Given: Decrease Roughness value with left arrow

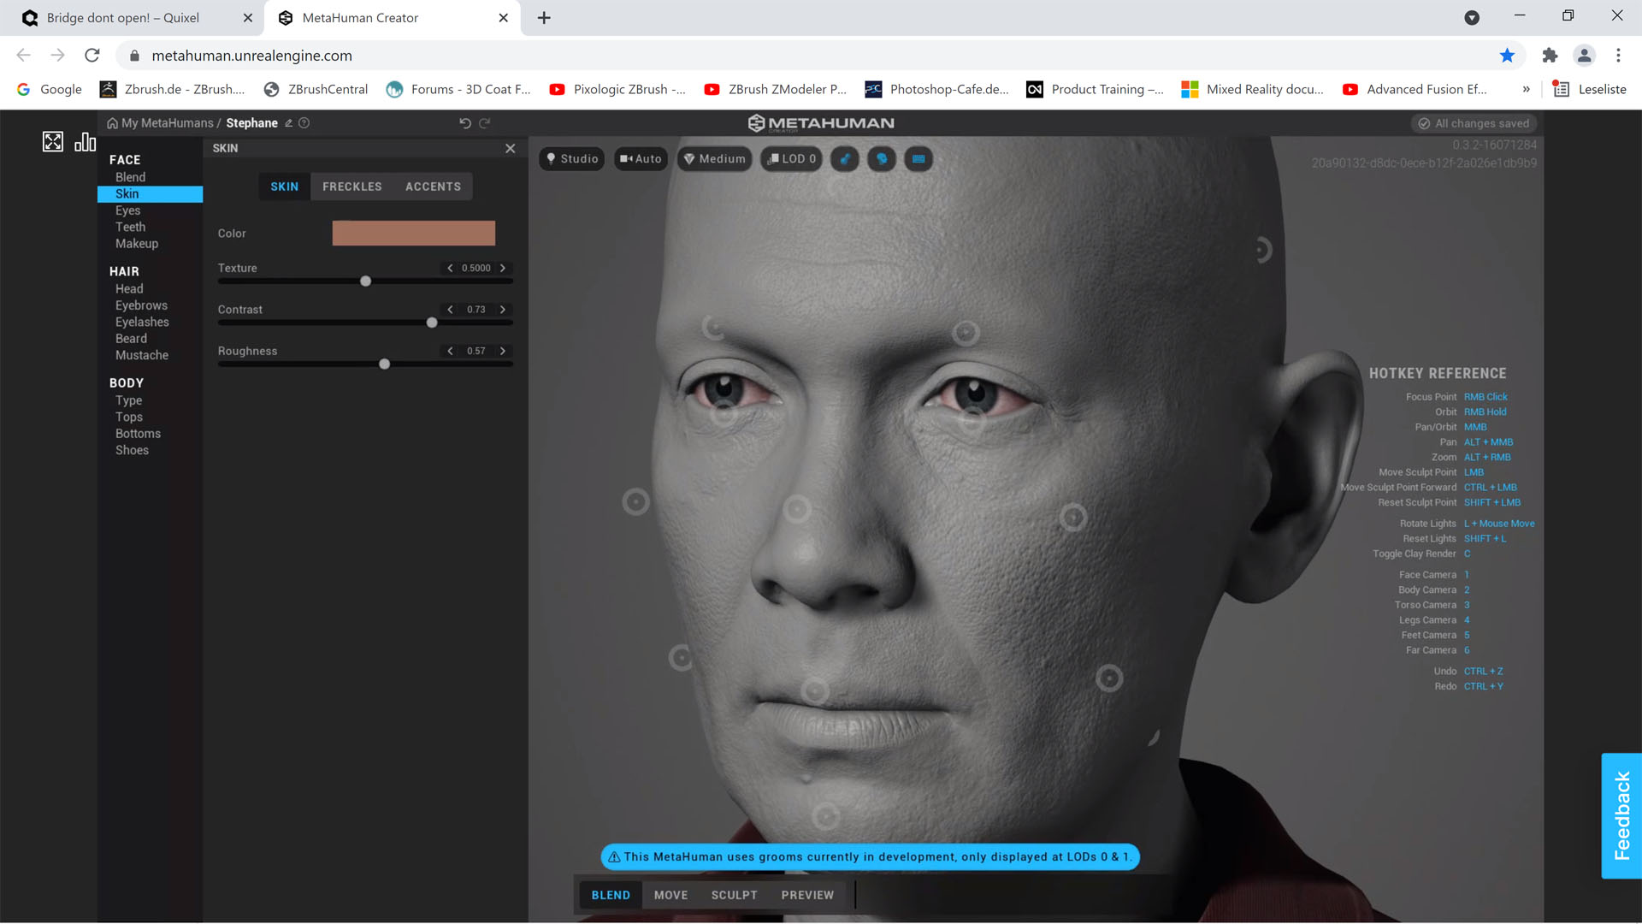Looking at the screenshot, I should [x=450, y=352].
